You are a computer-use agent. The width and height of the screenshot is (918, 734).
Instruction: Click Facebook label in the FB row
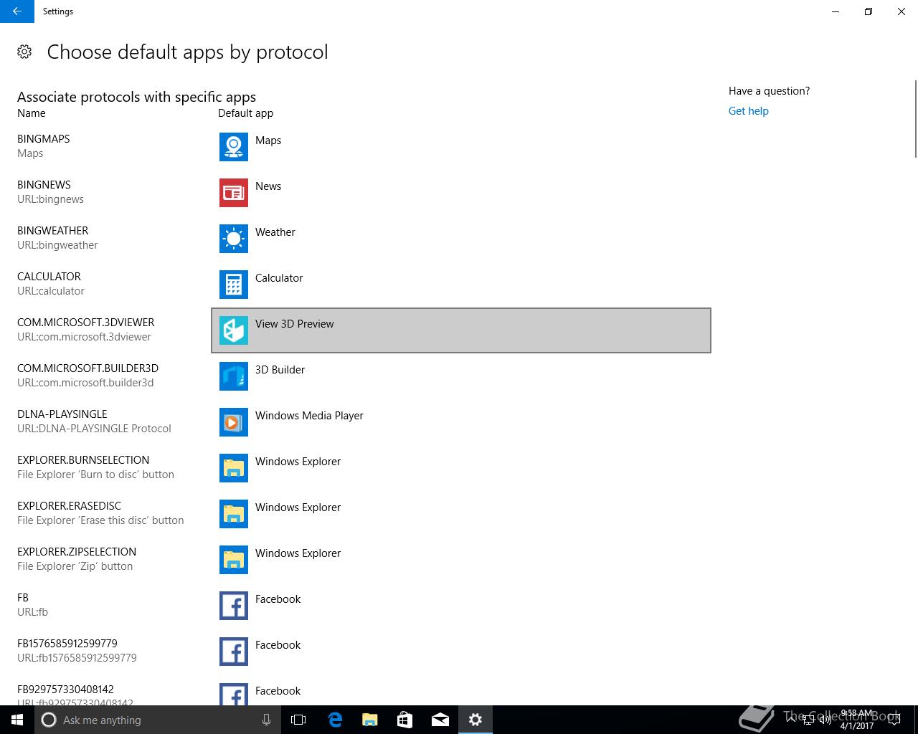(x=278, y=599)
